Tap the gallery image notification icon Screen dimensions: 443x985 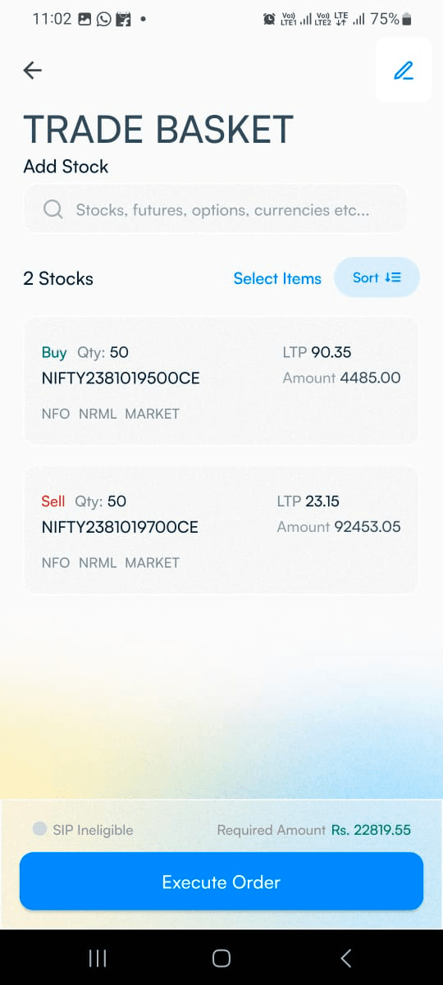pos(84,19)
